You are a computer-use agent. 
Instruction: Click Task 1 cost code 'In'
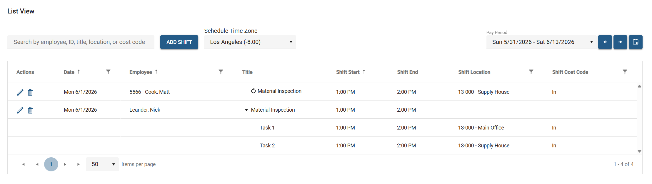coord(554,128)
